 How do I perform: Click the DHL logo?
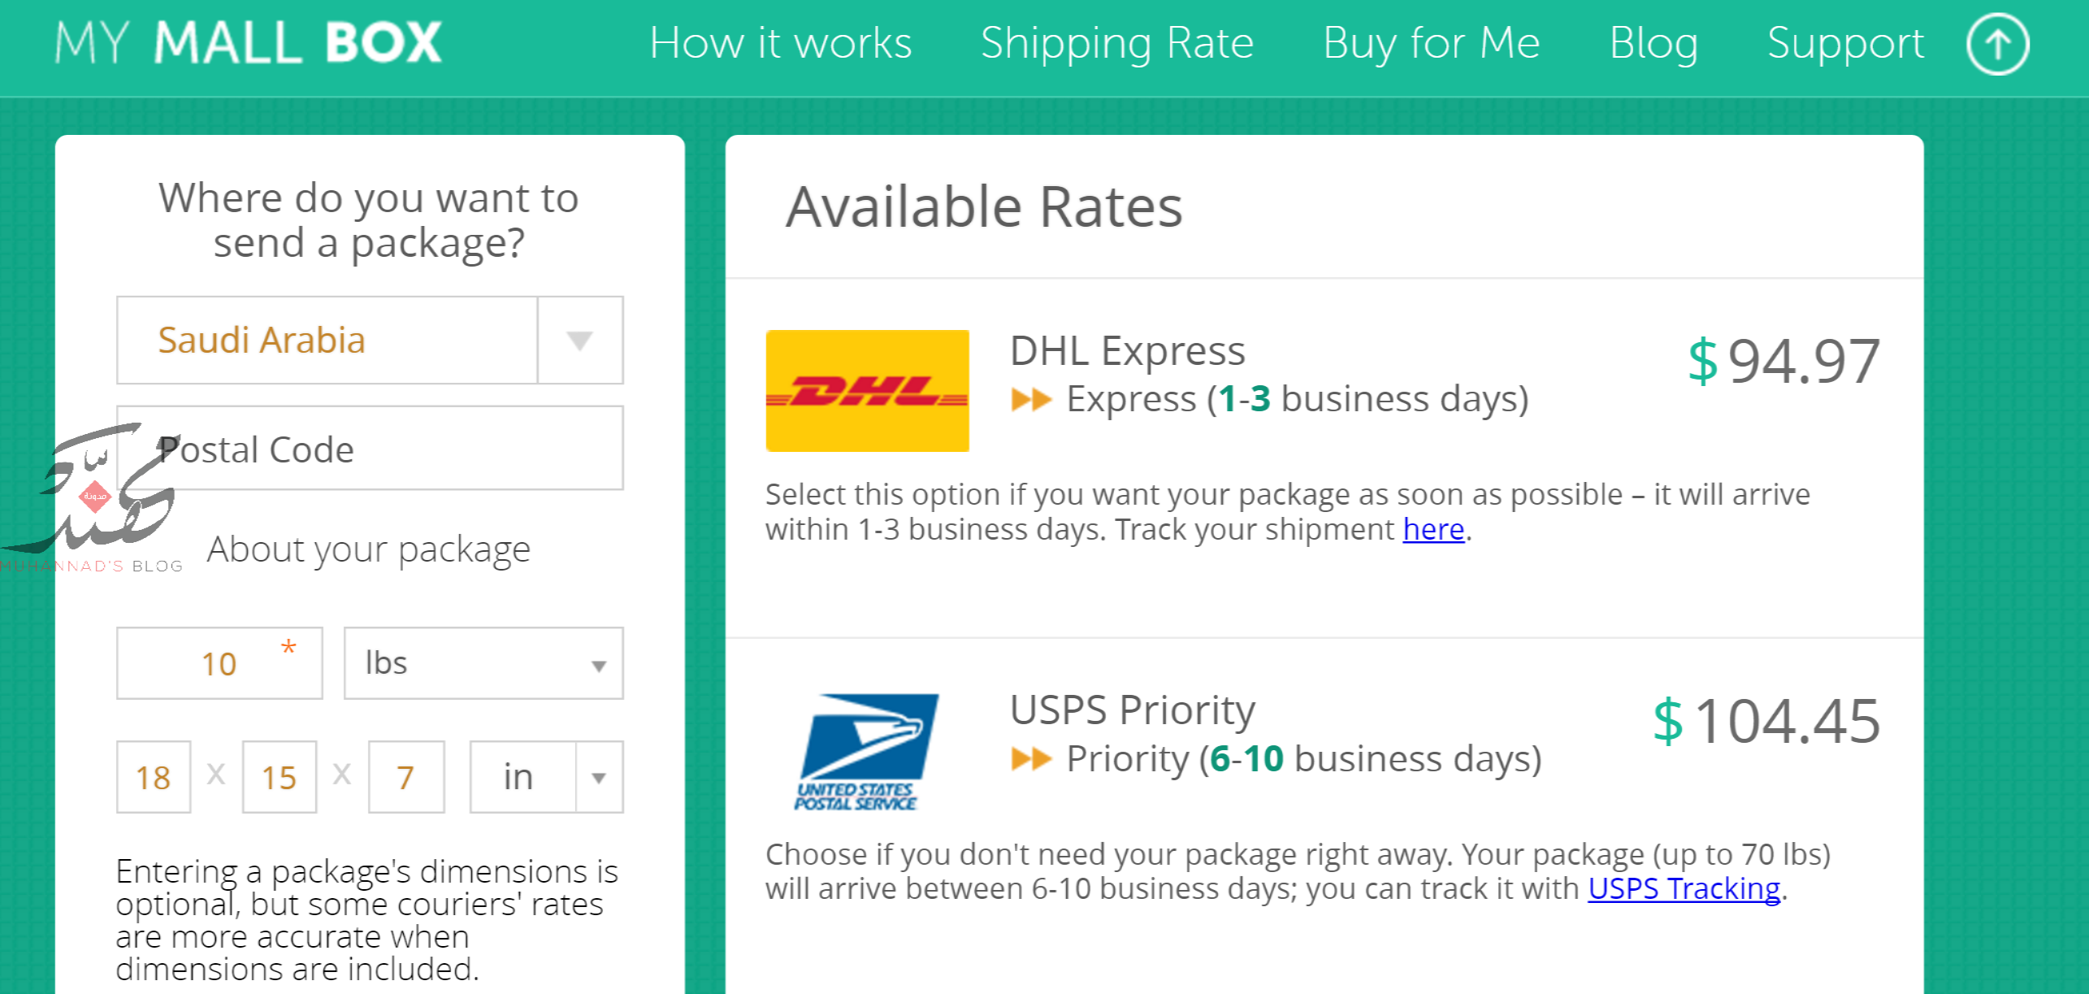tap(867, 390)
